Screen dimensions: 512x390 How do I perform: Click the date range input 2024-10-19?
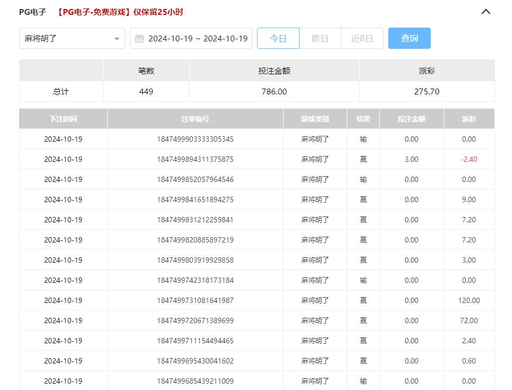tap(198, 38)
